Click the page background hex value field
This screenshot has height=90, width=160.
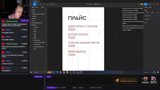pos(147,12)
